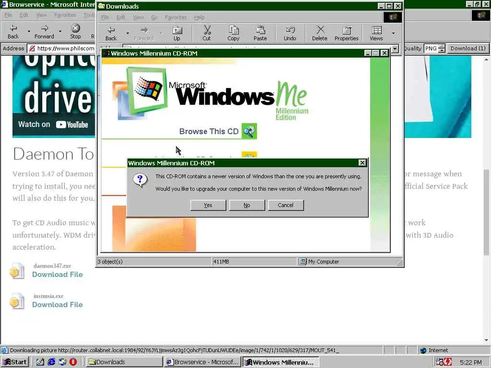Click the Cut scissors icon in Downloads

coord(207,33)
